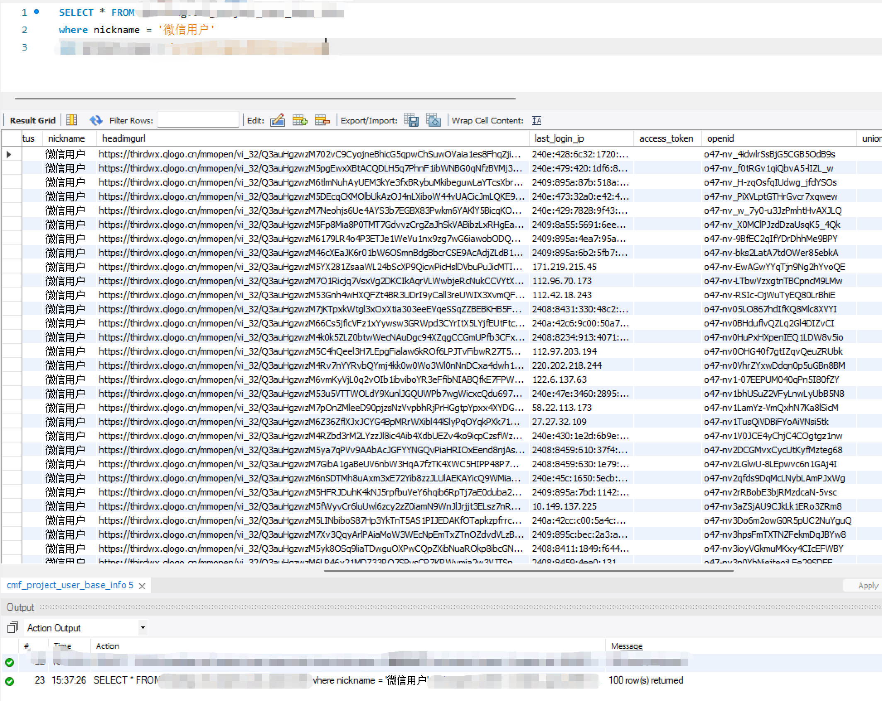The image size is (882, 701).
Task: Click the refresh results icon
Action: pos(96,120)
